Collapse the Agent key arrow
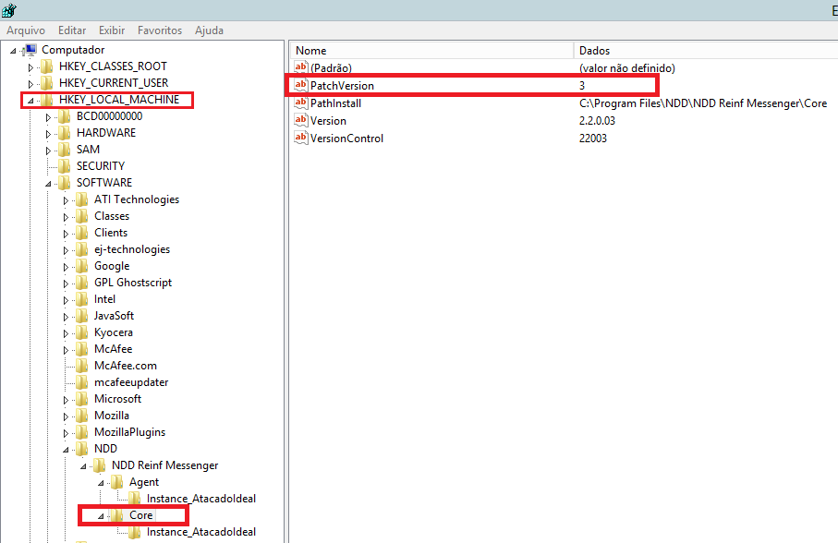Image resolution: width=838 pixels, height=543 pixels. (x=101, y=483)
